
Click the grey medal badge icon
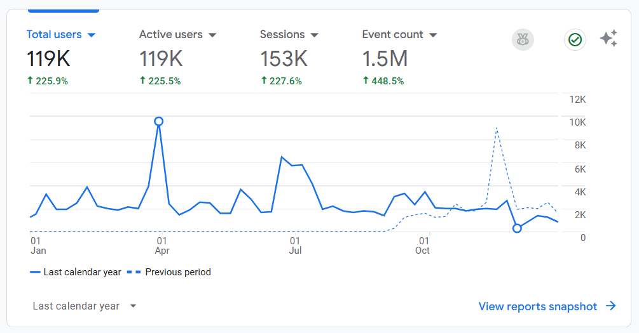tap(523, 40)
